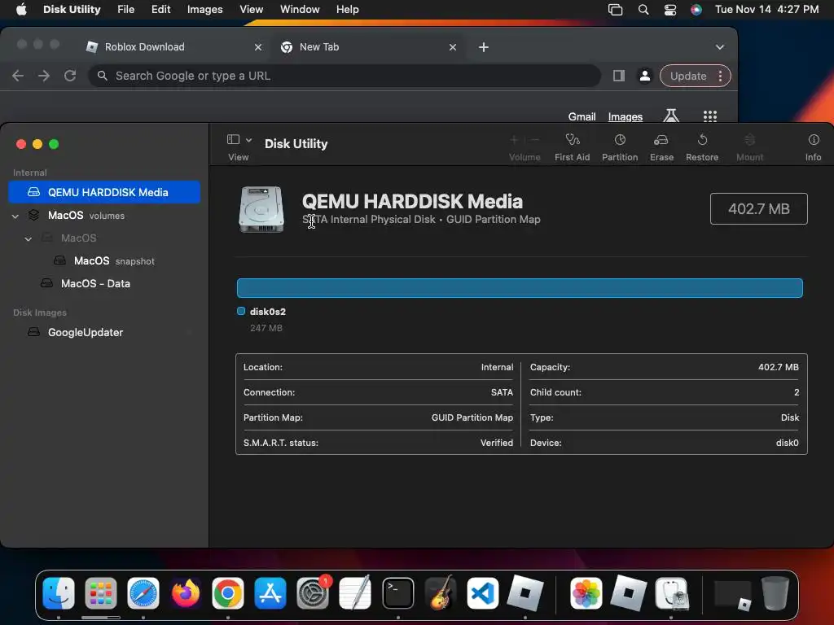
Task: Select the MacOS snapshot entry
Action: [104, 261]
